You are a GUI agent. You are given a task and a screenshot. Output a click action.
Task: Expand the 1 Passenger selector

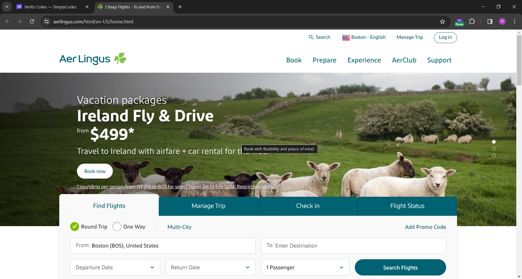[x=305, y=268]
